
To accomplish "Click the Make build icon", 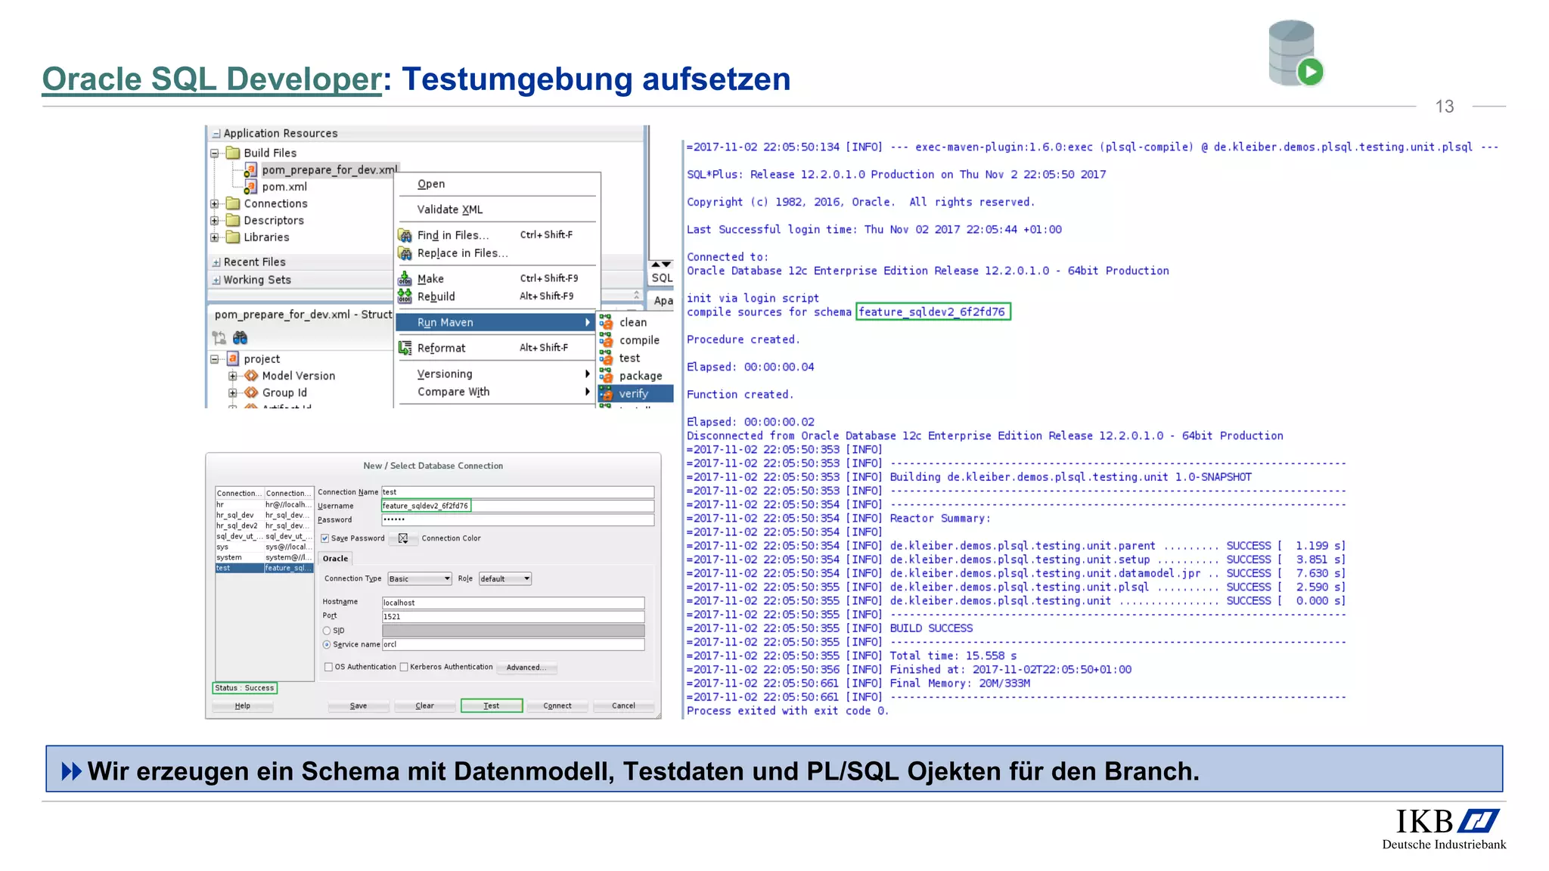I will tap(405, 278).
